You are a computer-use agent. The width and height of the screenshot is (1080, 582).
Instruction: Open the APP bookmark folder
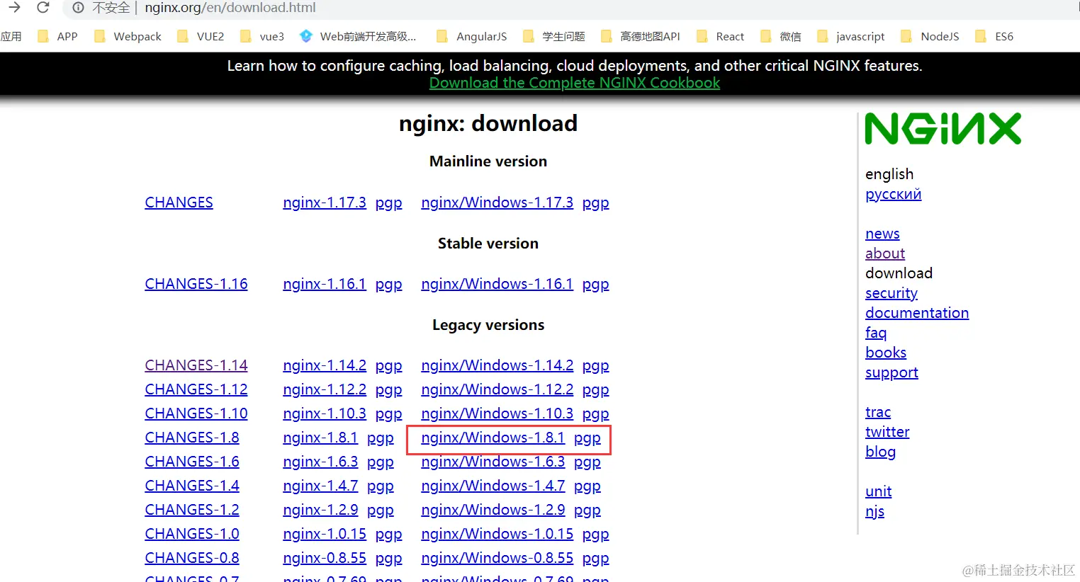coord(57,36)
